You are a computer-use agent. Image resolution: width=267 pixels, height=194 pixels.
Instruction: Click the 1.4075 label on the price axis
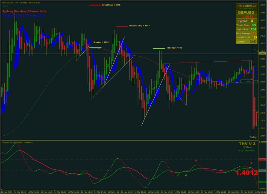click(x=262, y=5)
